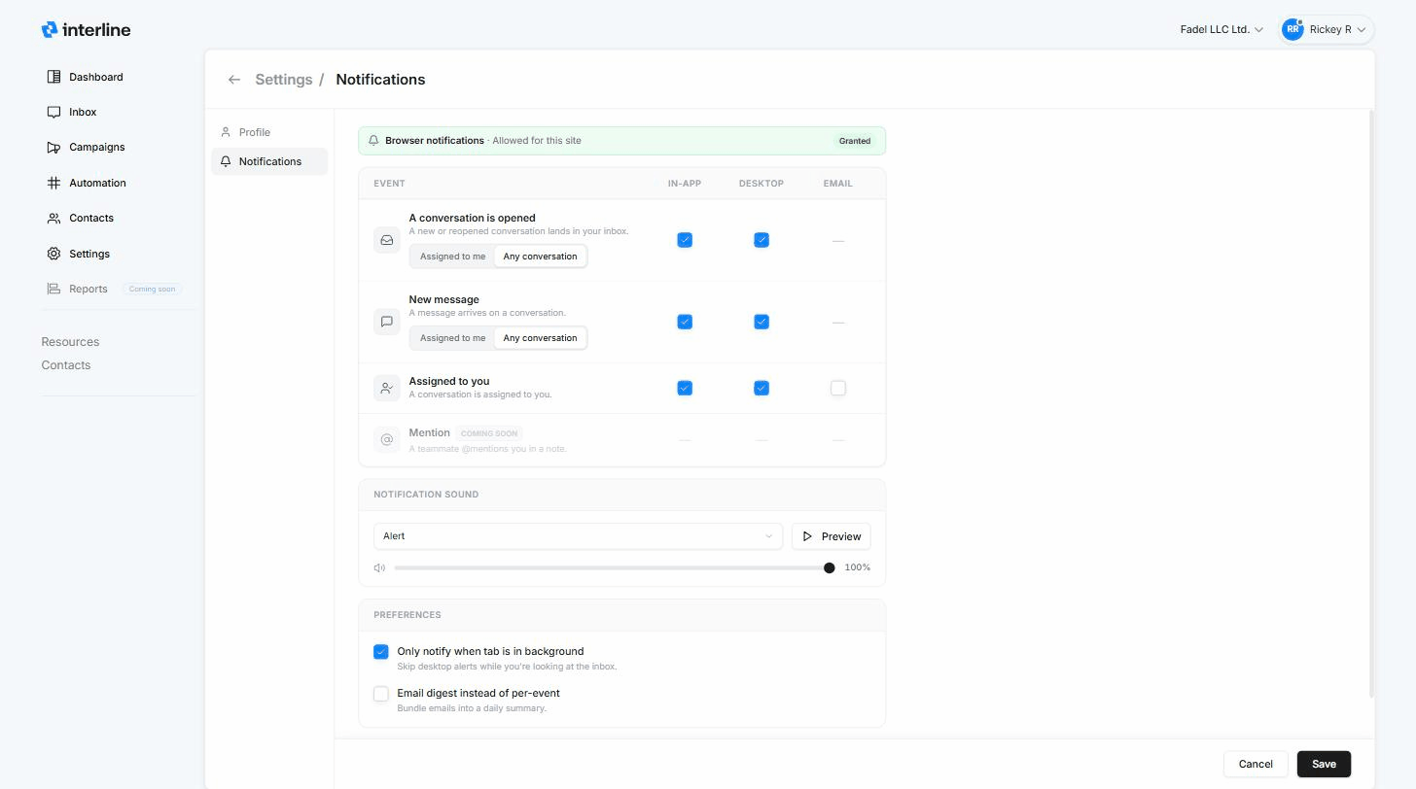Click the Notifications bell icon in submenu

[226, 161]
